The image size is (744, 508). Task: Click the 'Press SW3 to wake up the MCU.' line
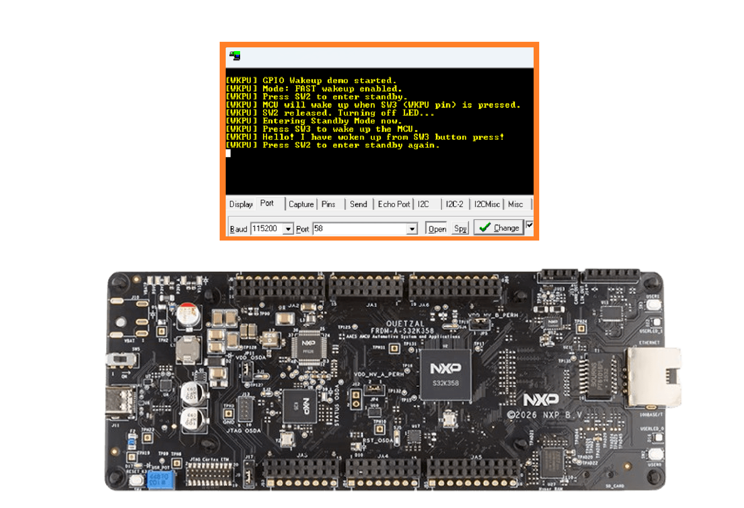coord(322,129)
